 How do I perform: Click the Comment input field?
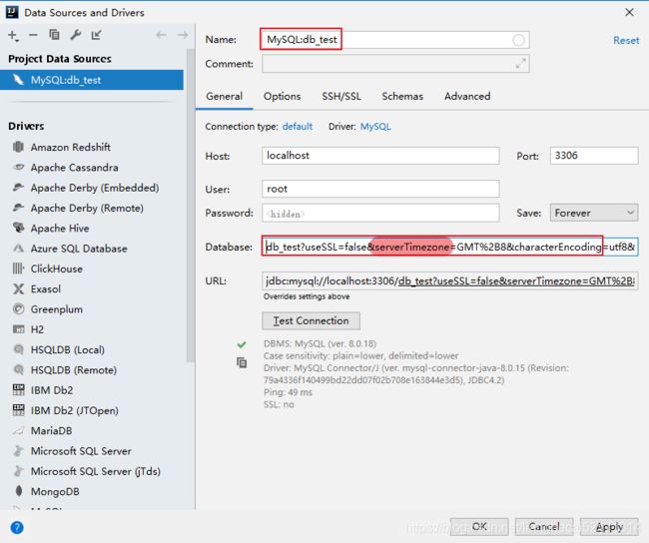point(394,64)
